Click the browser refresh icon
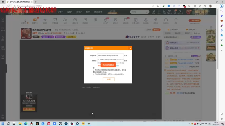Screen dimensions: 225x126 (x=8, y=6)
